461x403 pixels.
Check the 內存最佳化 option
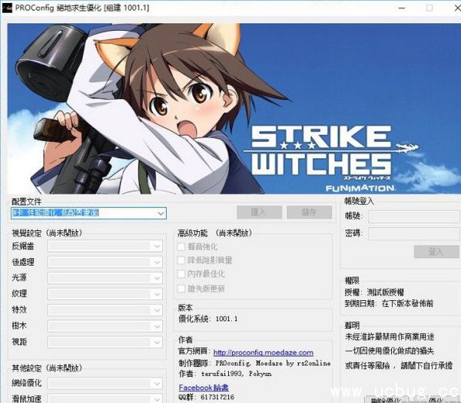(181, 274)
